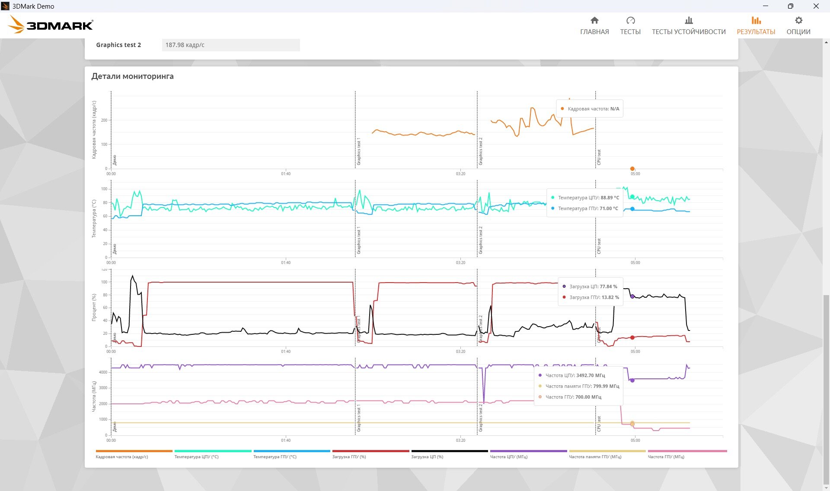Click the 3DMark Demo title bar icon
830x491 pixels.
pyautogui.click(x=5, y=6)
